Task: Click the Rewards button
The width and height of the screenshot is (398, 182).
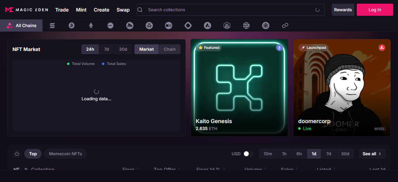Action: click(x=343, y=10)
